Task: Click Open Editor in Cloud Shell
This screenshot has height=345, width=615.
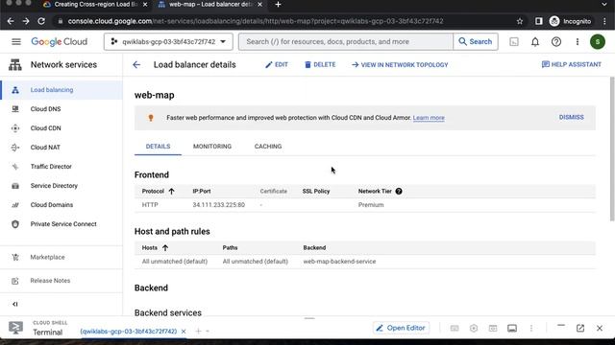Action: click(401, 328)
